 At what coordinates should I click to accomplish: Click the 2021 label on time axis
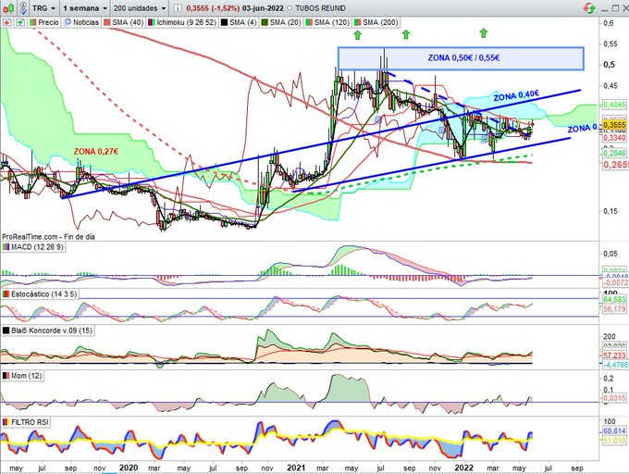(296, 468)
